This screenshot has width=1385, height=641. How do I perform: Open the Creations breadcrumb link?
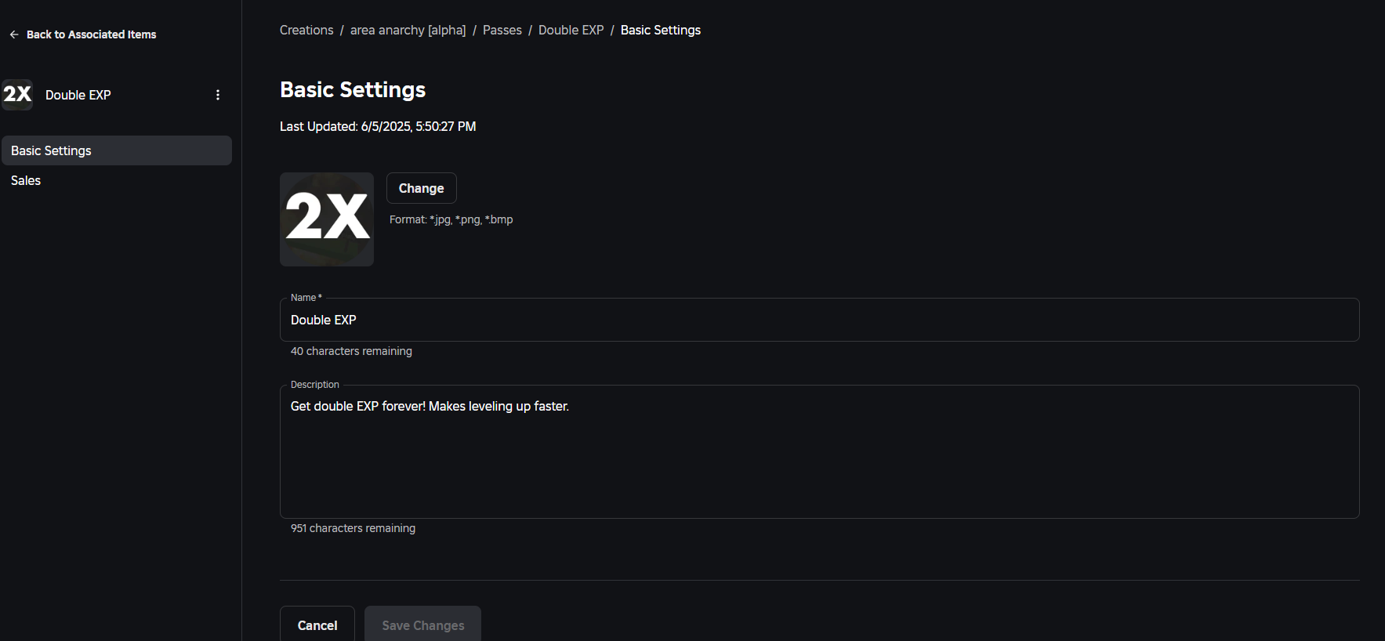pyautogui.click(x=306, y=30)
